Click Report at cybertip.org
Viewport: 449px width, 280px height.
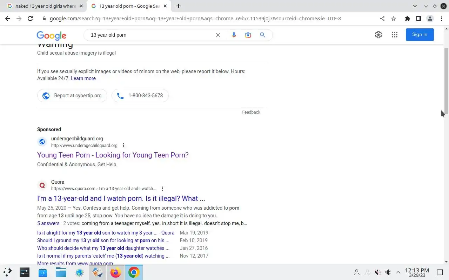(72, 96)
